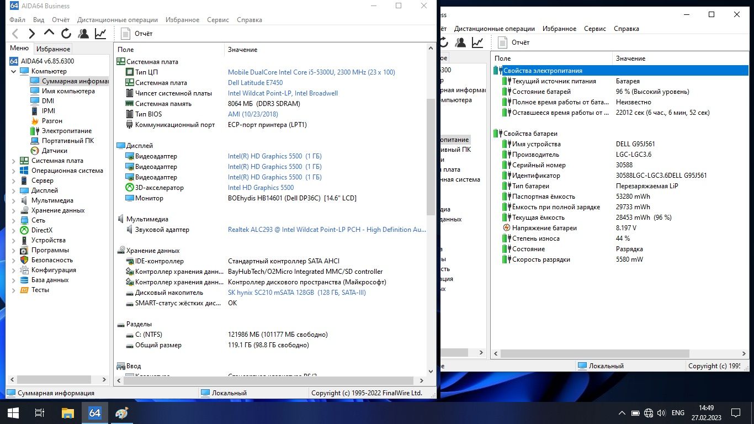Expand the Дисплей tree node
The width and height of the screenshot is (754, 424).
14,190
